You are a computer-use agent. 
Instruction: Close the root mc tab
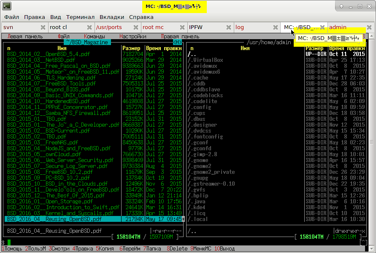(182, 27)
